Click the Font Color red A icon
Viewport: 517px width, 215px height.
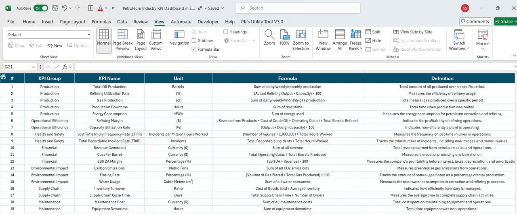click(x=100, y=8)
